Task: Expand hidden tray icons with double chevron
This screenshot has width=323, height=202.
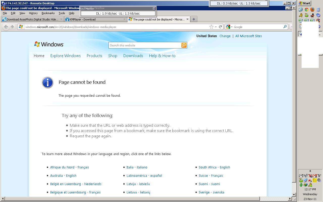Action: (310, 171)
